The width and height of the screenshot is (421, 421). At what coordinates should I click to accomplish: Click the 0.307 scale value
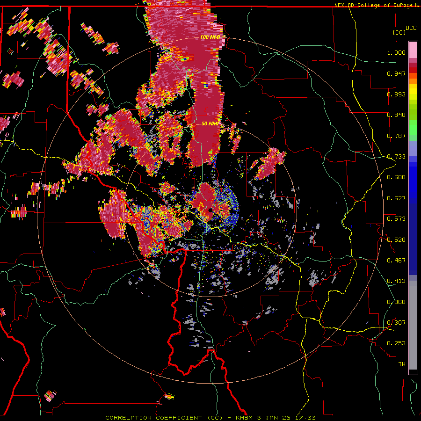click(396, 323)
